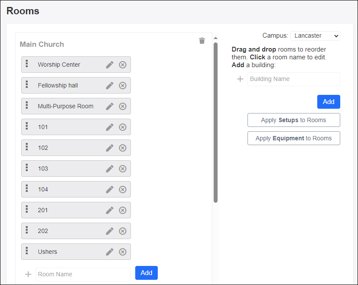Image resolution: width=358 pixels, height=285 pixels.
Task: Click the rooms list vertical scrollbar
Action: [x=215, y=121]
